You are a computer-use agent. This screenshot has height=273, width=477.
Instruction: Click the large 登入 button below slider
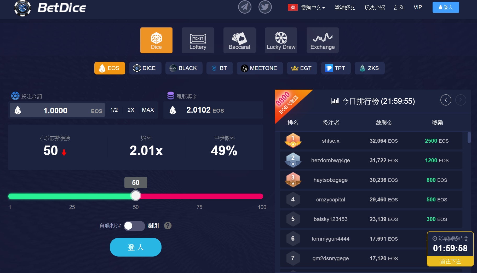pos(136,247)
